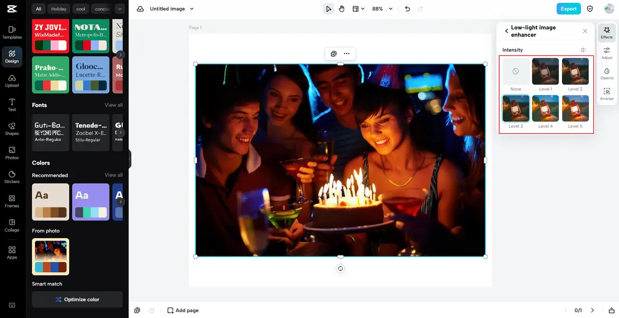Undo the last action
The width and height of the screenshot is (619, 318).
408,9
